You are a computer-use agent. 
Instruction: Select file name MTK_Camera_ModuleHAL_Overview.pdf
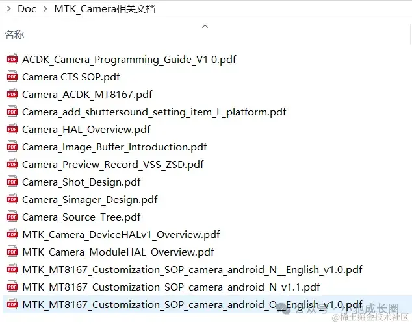(x=118, y=252)
